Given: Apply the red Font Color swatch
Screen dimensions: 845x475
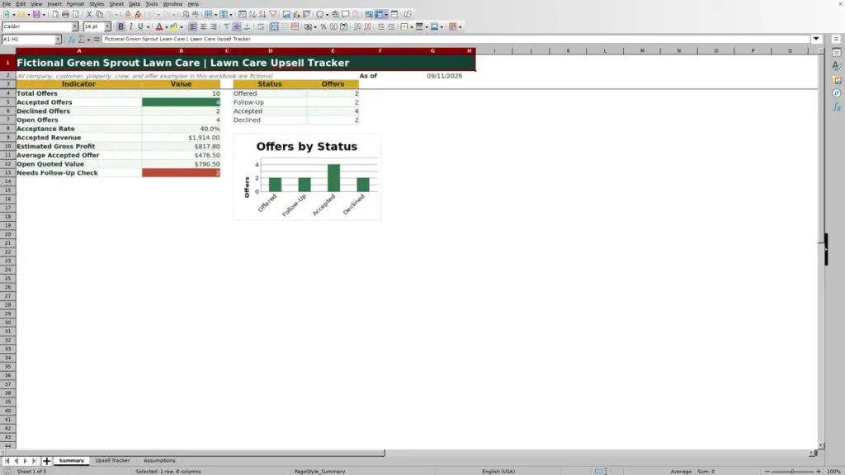Looking at the screenshot, I should coord(159,27).
